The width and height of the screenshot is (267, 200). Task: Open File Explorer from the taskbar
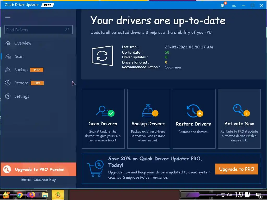click(x=45, y=195)
